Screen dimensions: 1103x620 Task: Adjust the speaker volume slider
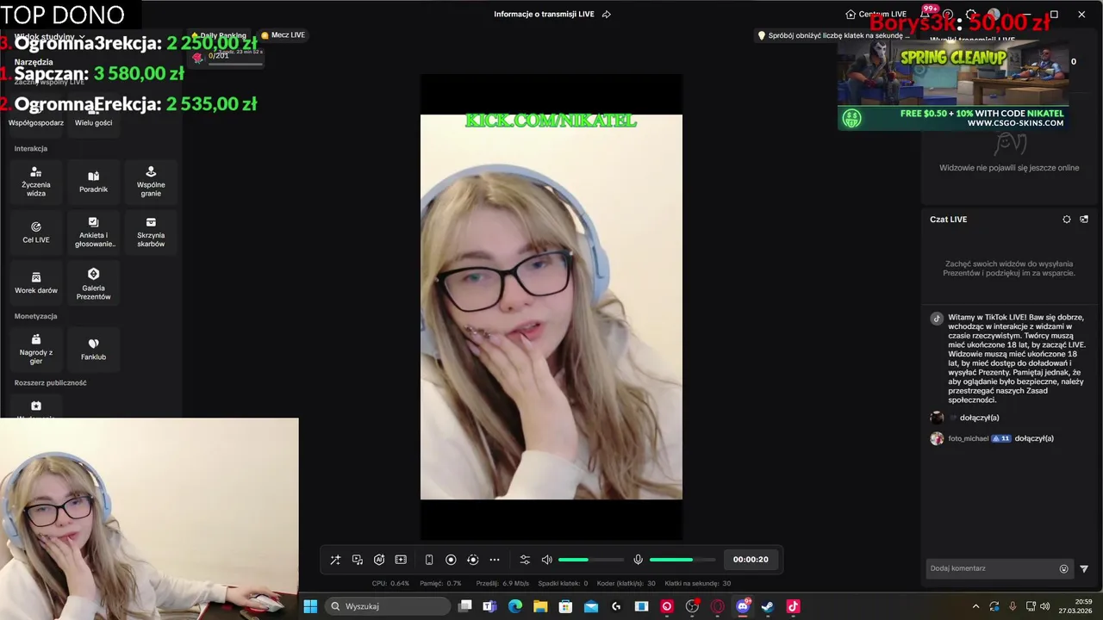coord(591,560)
